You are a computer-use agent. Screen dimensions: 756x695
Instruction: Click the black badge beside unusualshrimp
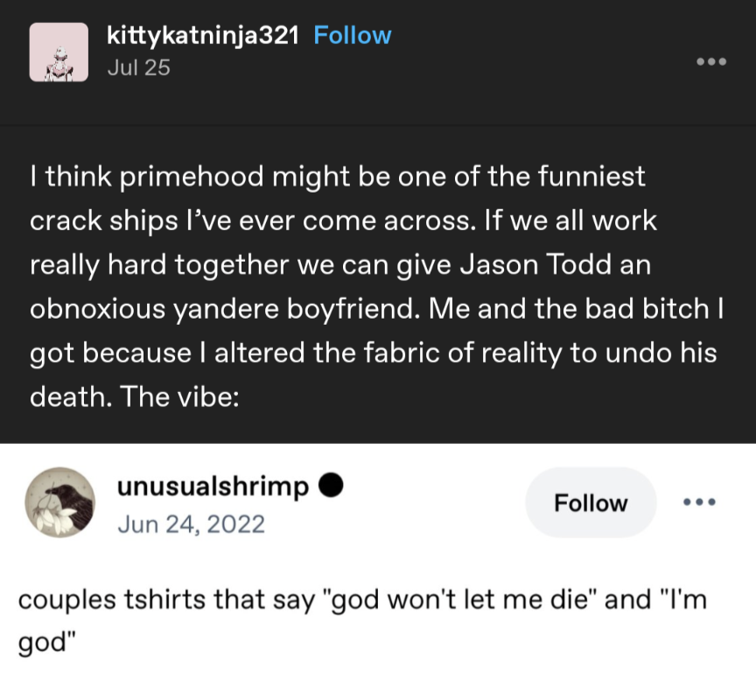click(333, 487)
